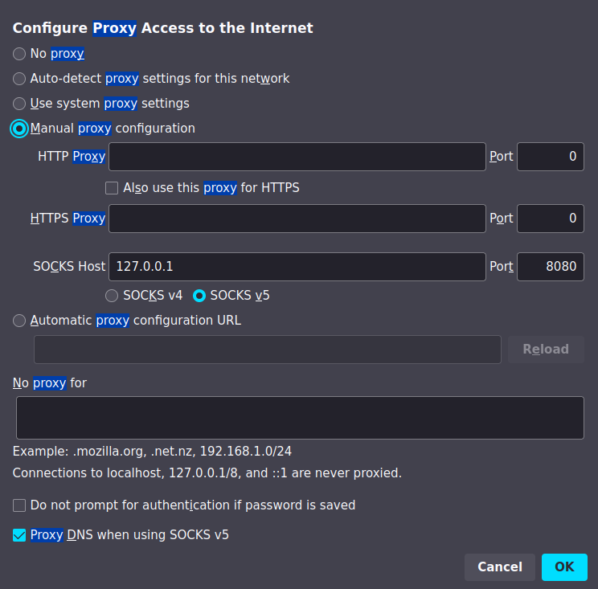Click the HTTP Proxy host field

[297, 157]
